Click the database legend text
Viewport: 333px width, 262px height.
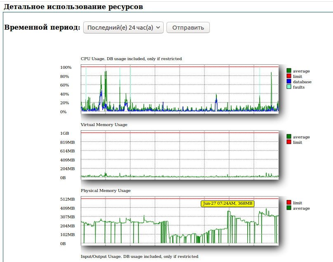(x=302, y=82)
